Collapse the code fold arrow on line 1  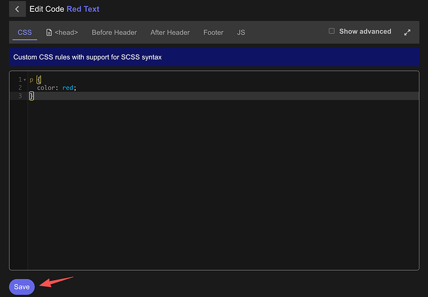25,80
